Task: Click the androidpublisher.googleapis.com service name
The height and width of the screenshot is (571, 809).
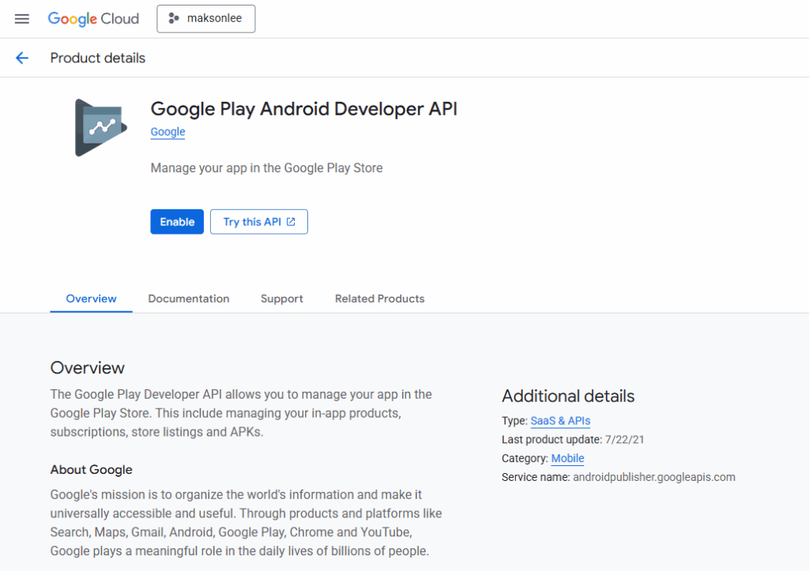Action: [654, 477]
